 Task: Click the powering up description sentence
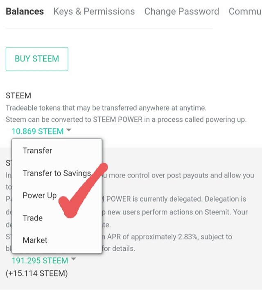[x=126, y=120]
